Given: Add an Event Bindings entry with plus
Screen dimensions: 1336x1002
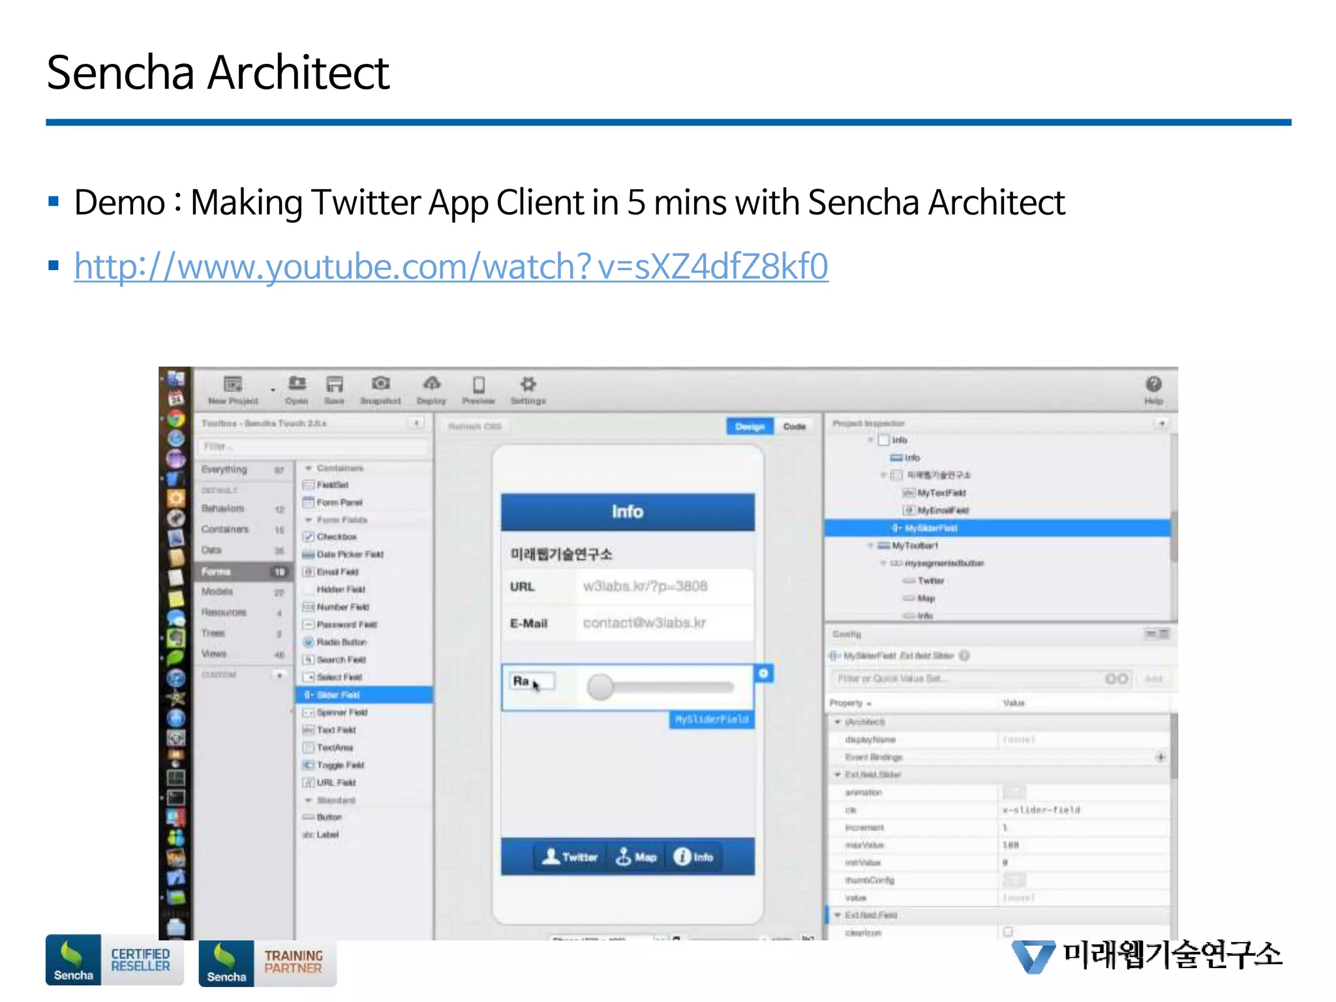Looking at the screenshot, I should pos(1161,757).
